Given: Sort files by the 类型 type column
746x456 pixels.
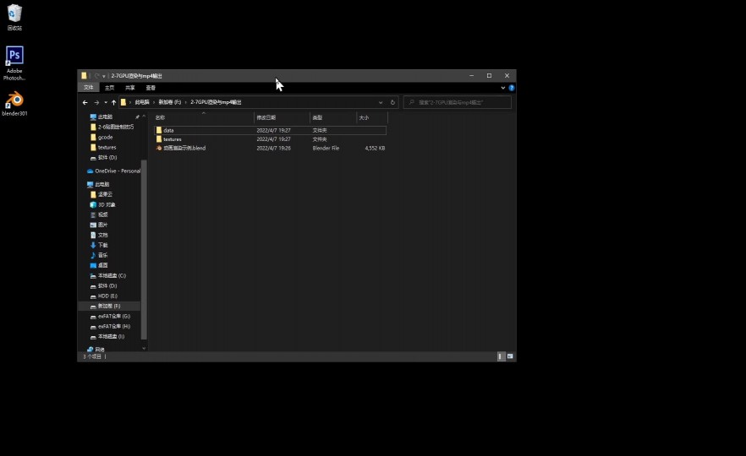Looking at the screenshot, I should 317,118.
